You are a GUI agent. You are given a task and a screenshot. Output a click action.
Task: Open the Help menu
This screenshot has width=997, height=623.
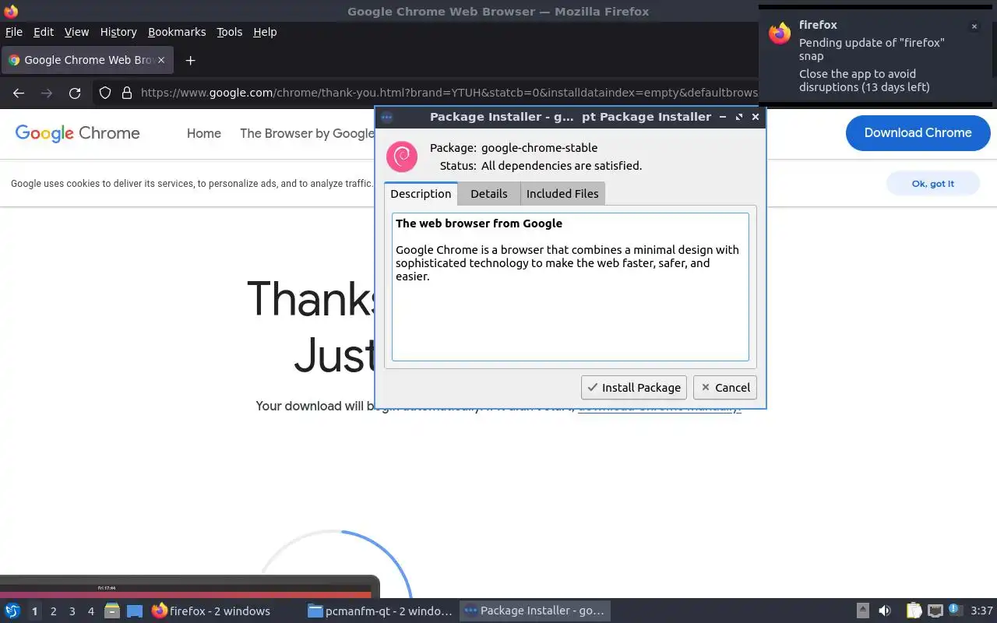[265, 32]
